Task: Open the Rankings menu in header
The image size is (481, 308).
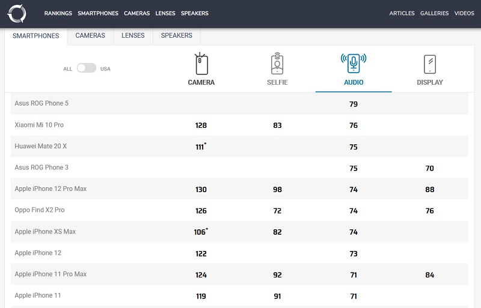Action: tap(58, 13)
